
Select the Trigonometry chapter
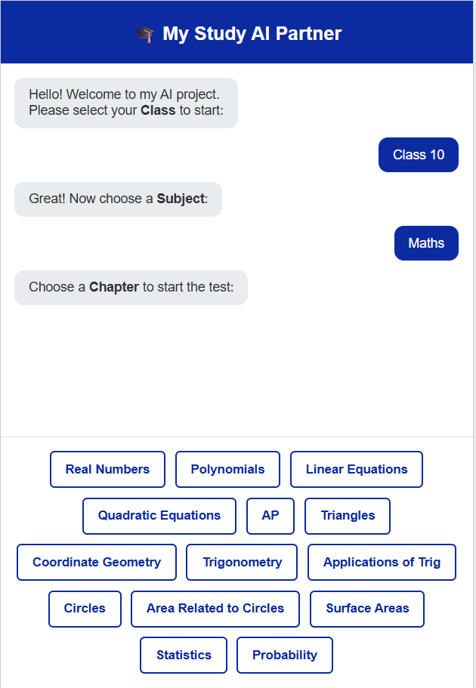[x=242, y=563]
